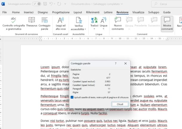The height and width of the screenshot is (129, 182).
Task: Click the first-line indent marker on ruler
Action: coord(41,37)
